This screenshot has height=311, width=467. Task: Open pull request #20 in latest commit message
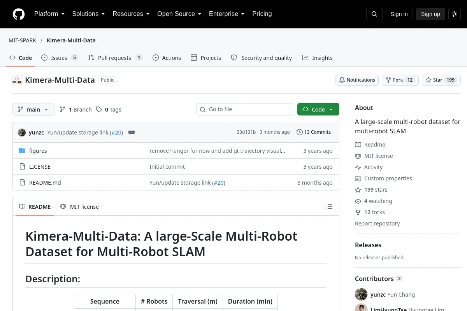116,133
